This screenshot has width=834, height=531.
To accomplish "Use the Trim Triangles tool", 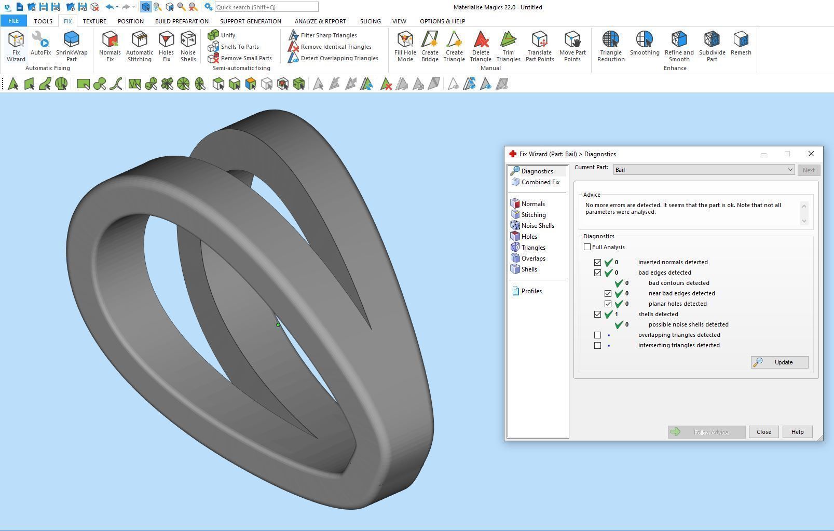I will [508, 46].
